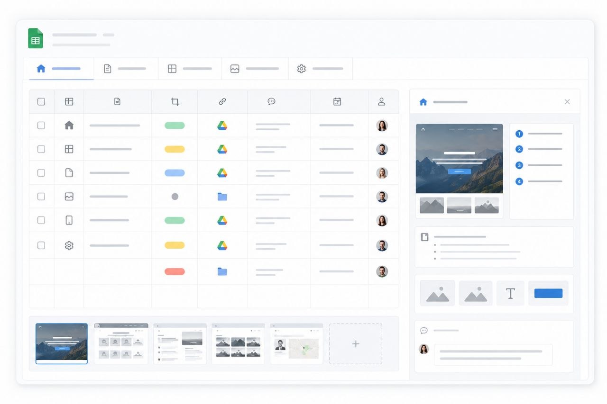Open the Home tab with house icon
The width and height of the screenshot is (607, 404).
pyautogui.click(x=58, y=69)
